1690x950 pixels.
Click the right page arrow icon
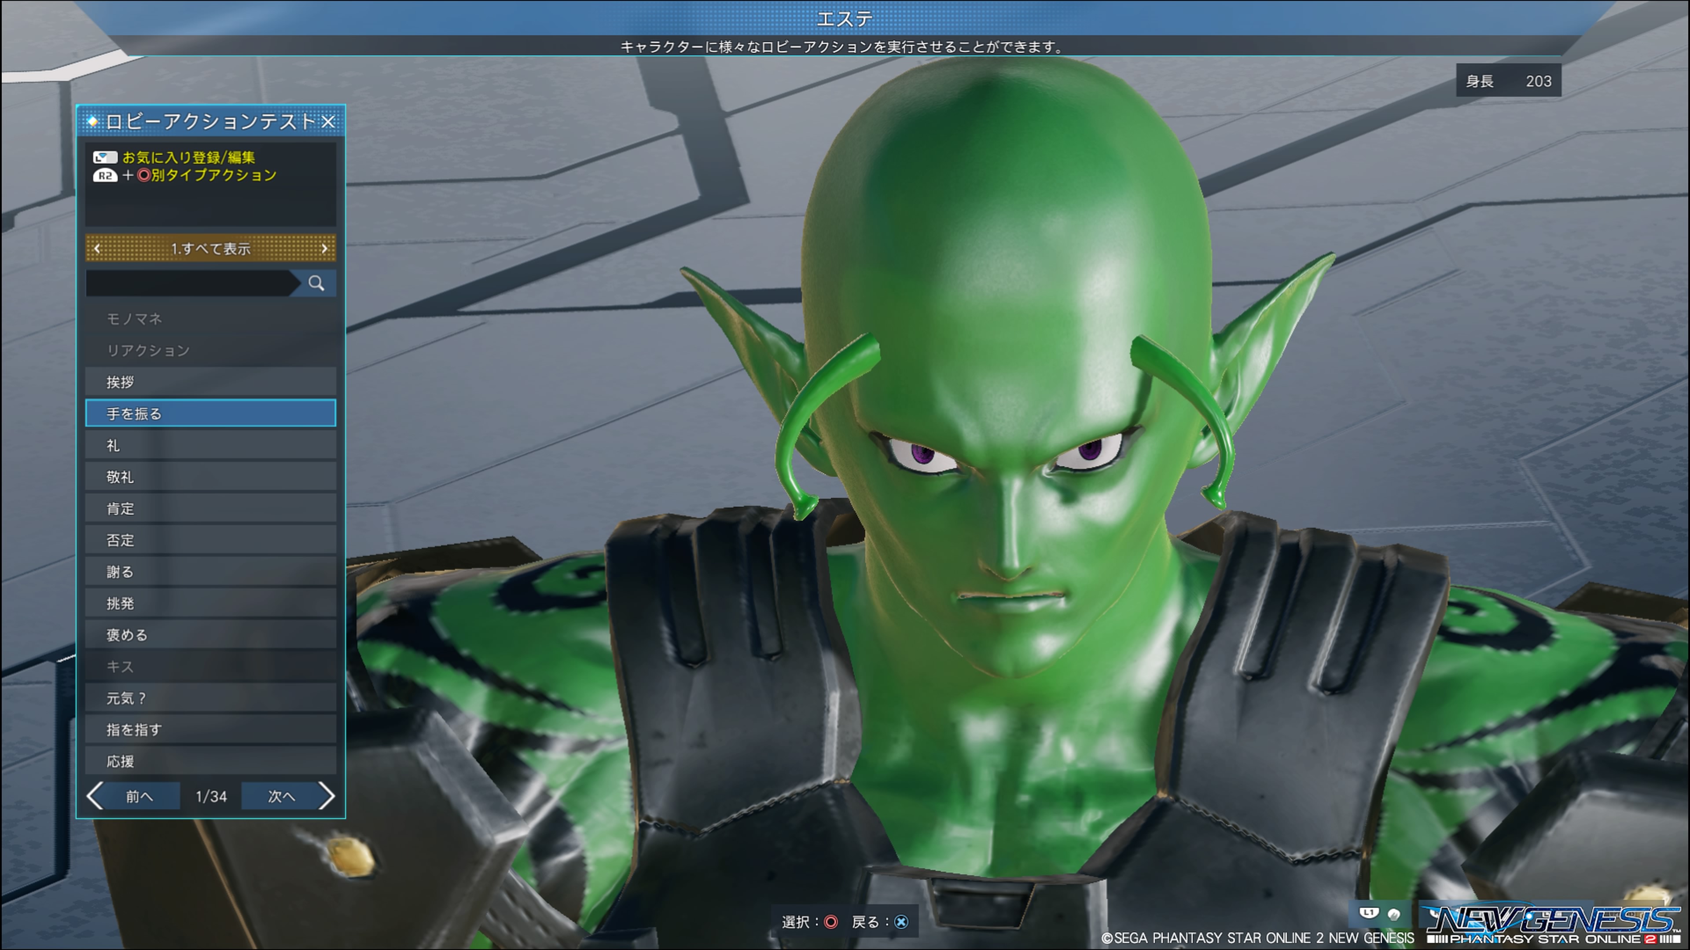(x=327, y=796)
